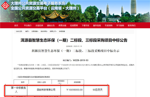This screenshot has height=97, width=150.
Task: Click the project number WZZB-2019-93
Action: click(x=80, y=60)
